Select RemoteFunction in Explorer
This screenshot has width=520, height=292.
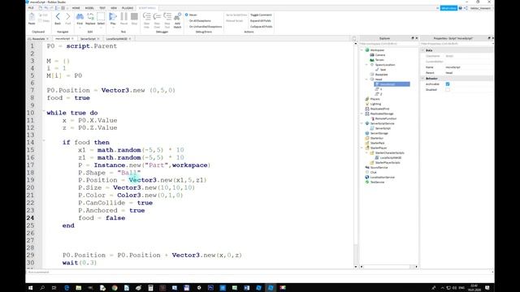[386, 118]
